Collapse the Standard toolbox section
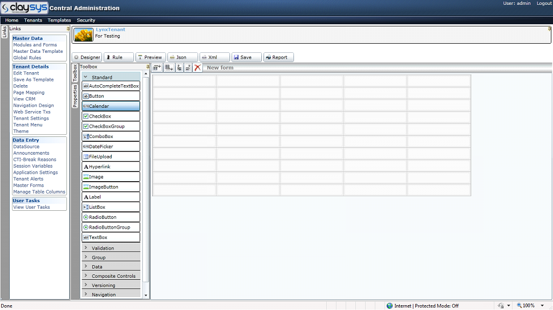Screen dimensions: 553x310 click(111, 77)
